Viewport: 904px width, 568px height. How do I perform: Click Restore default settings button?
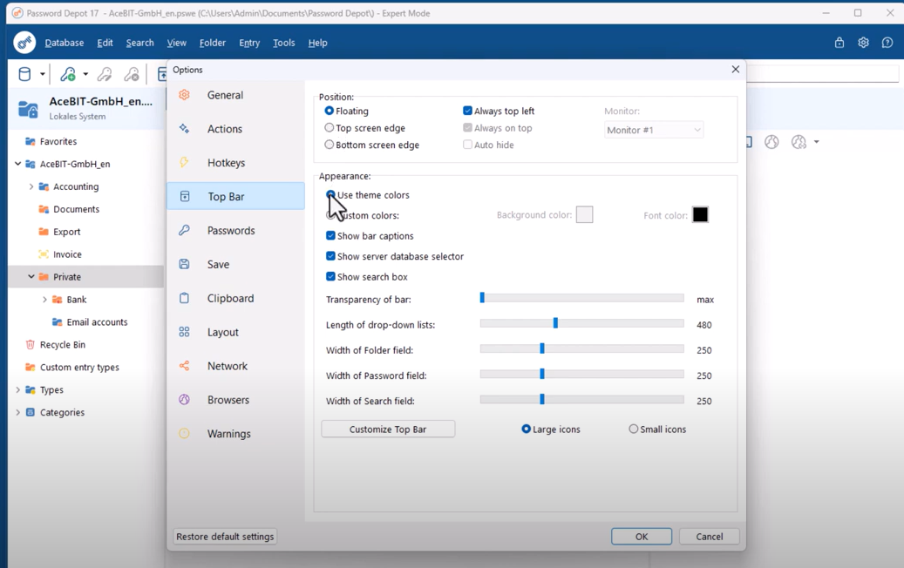click(225, 537)
